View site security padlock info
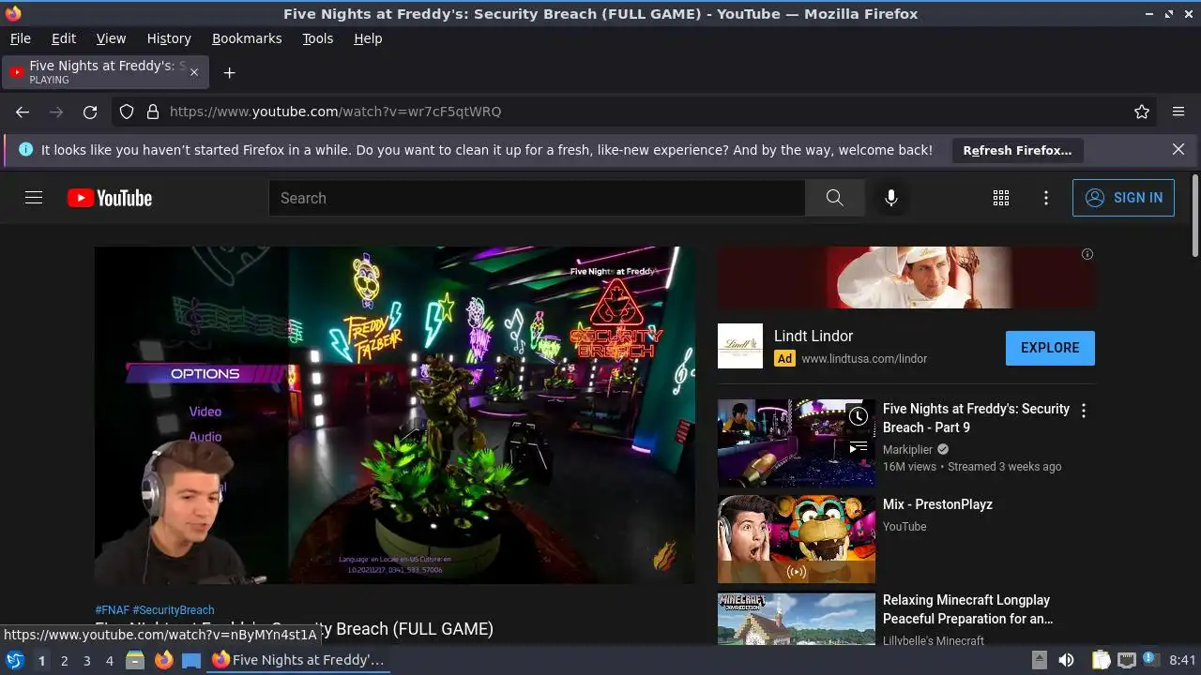 point(152,112)
